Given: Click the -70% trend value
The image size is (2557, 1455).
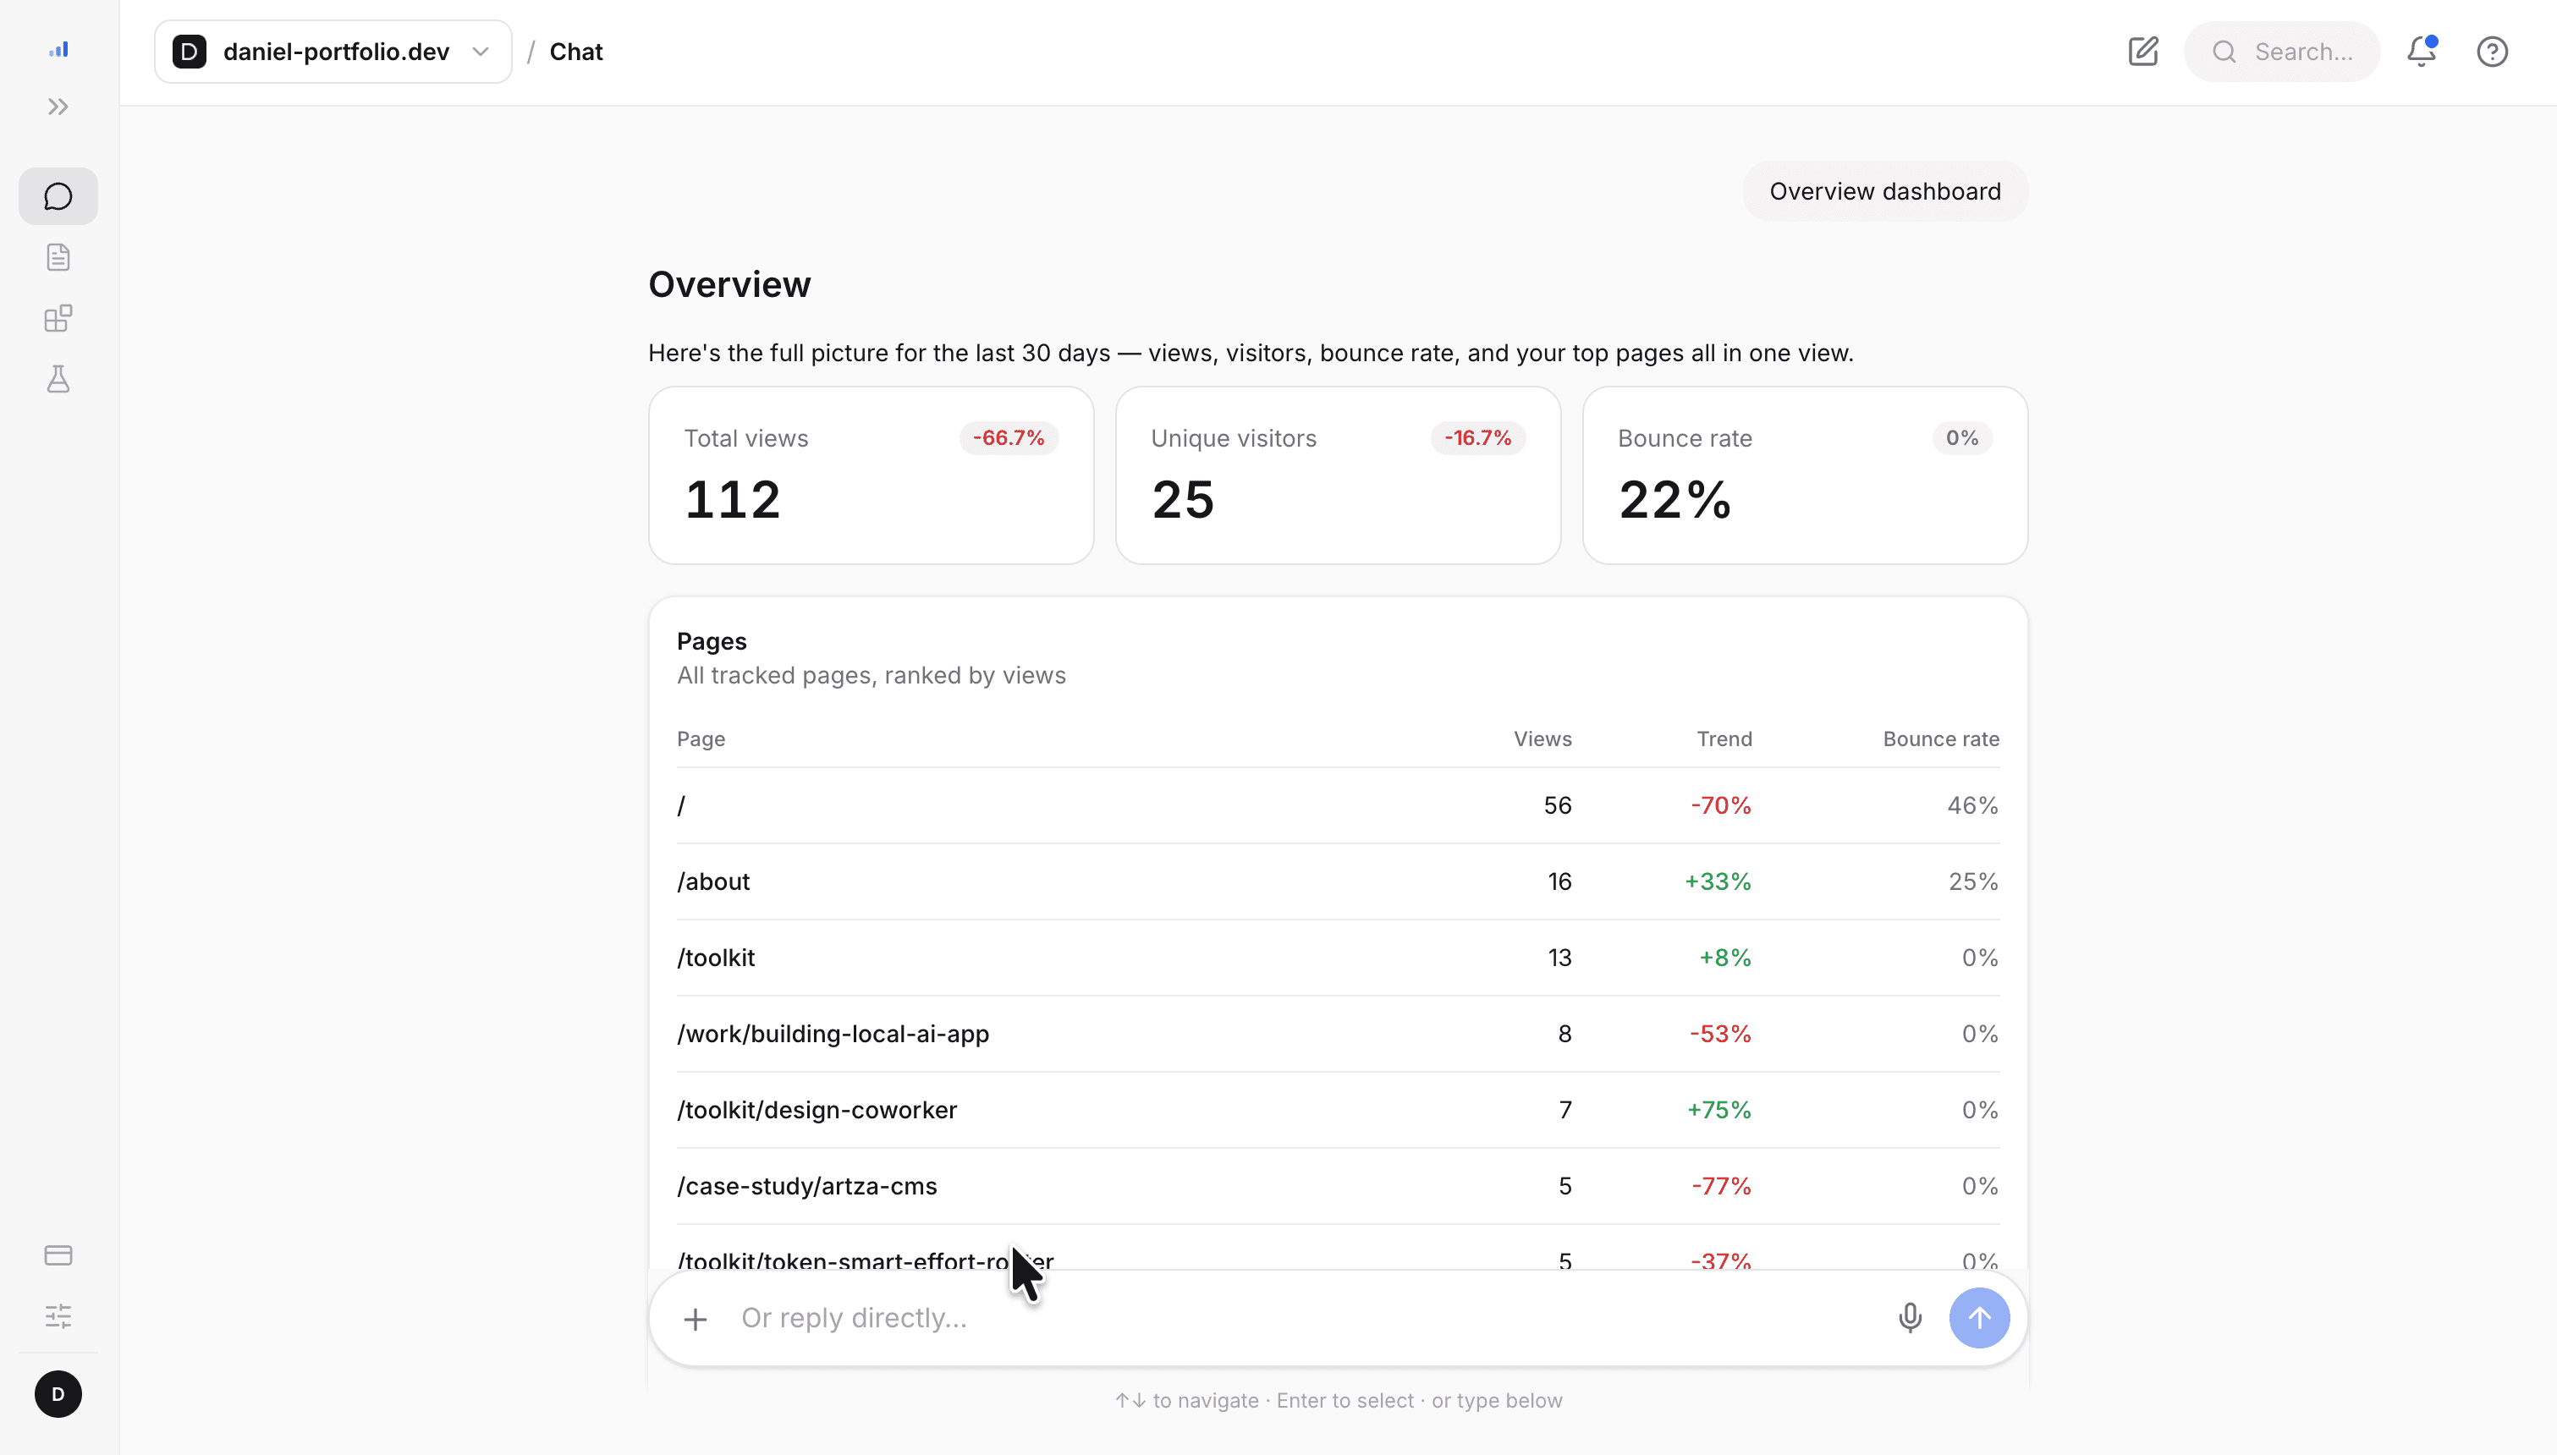Looking at the screenshot, I should pos(1719,805).
